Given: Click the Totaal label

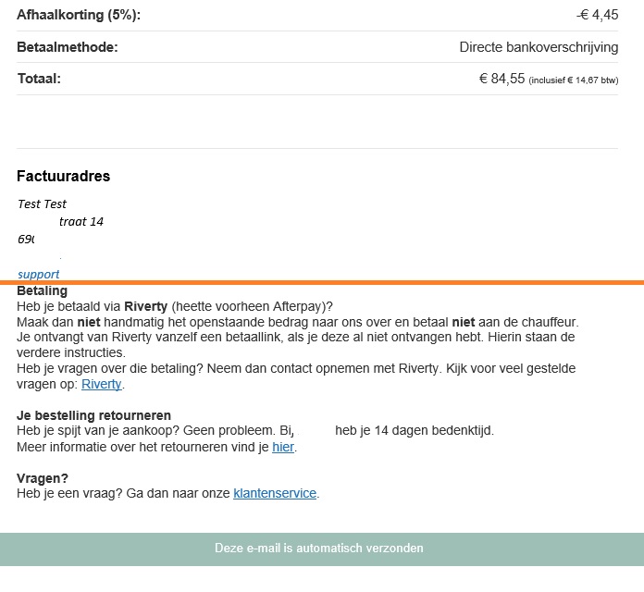Looking at the screenshot, I should tap(39, 79).
